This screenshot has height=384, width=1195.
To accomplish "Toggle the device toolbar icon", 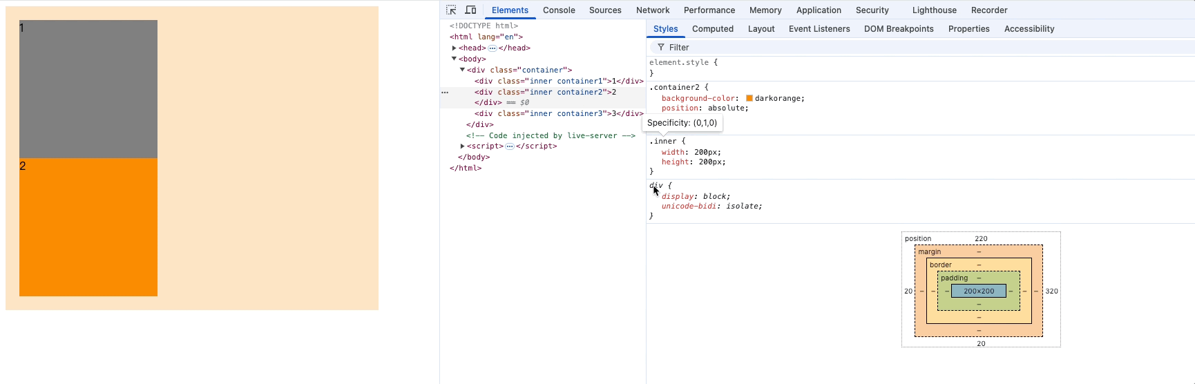I will (x=470, y=10).
